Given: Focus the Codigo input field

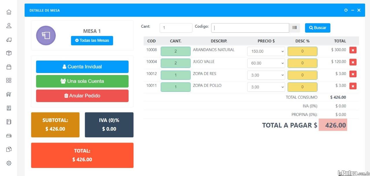Looking at the screenshot, I should coord(250,28).
